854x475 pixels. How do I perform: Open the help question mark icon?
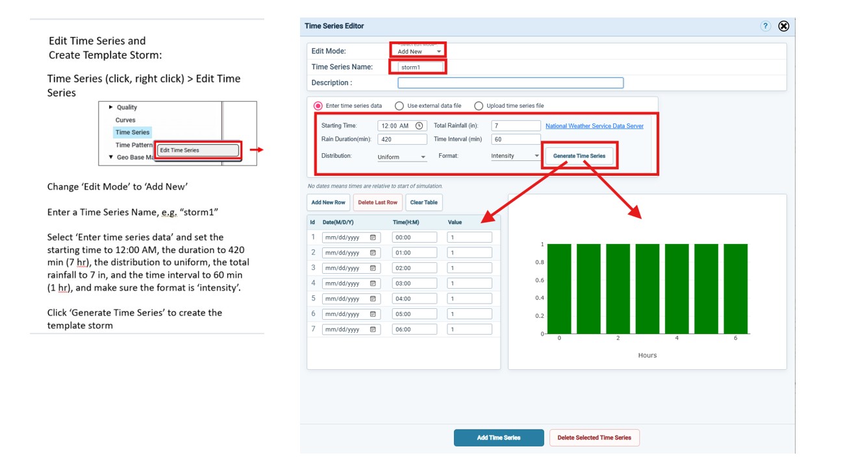765,26
